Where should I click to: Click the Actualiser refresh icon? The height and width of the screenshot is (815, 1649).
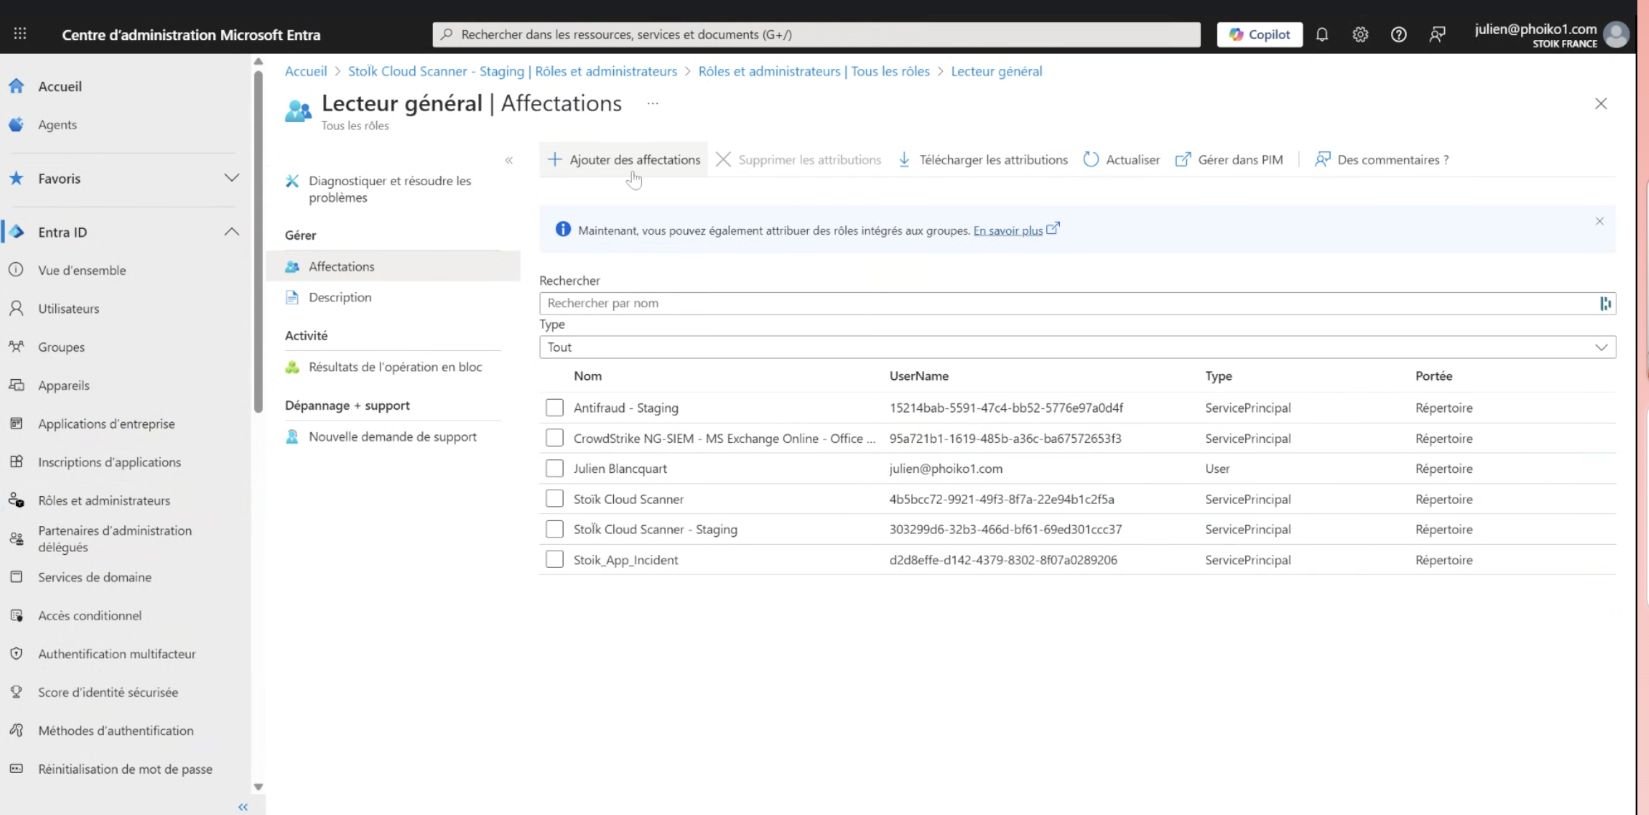pyautogui.click(x=1091, y=160)
